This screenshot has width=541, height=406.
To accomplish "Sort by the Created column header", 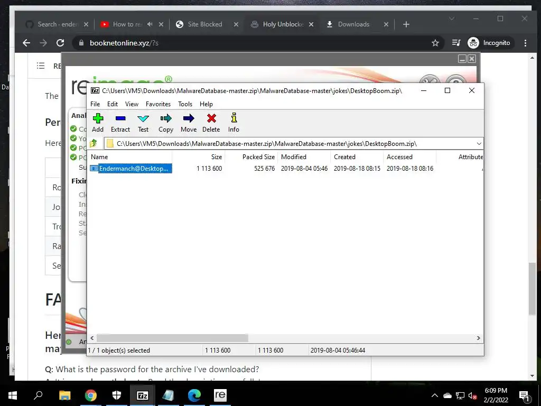I will [357, 156].
